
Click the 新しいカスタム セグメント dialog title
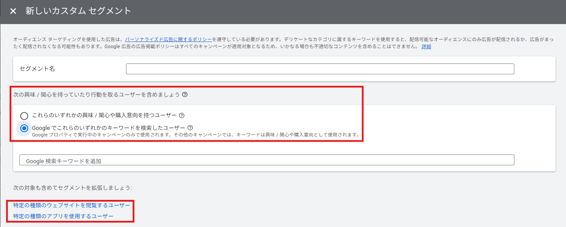pyautogui.click(x=78, y=11)
